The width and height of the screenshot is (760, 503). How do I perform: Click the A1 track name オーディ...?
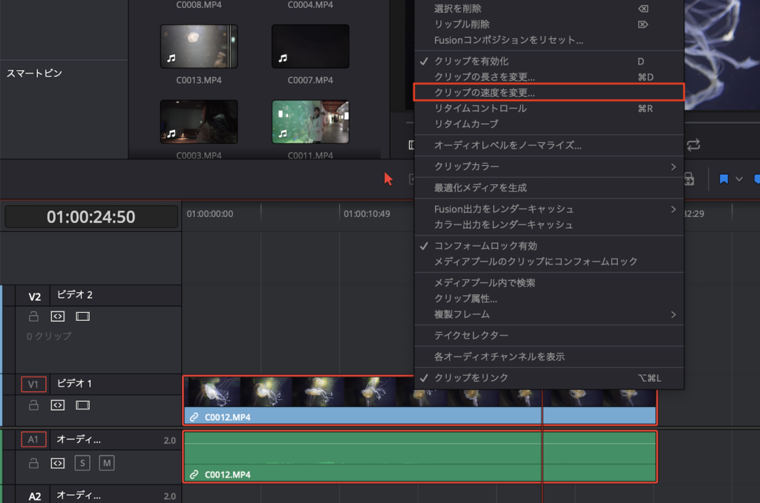pos(79,439)
